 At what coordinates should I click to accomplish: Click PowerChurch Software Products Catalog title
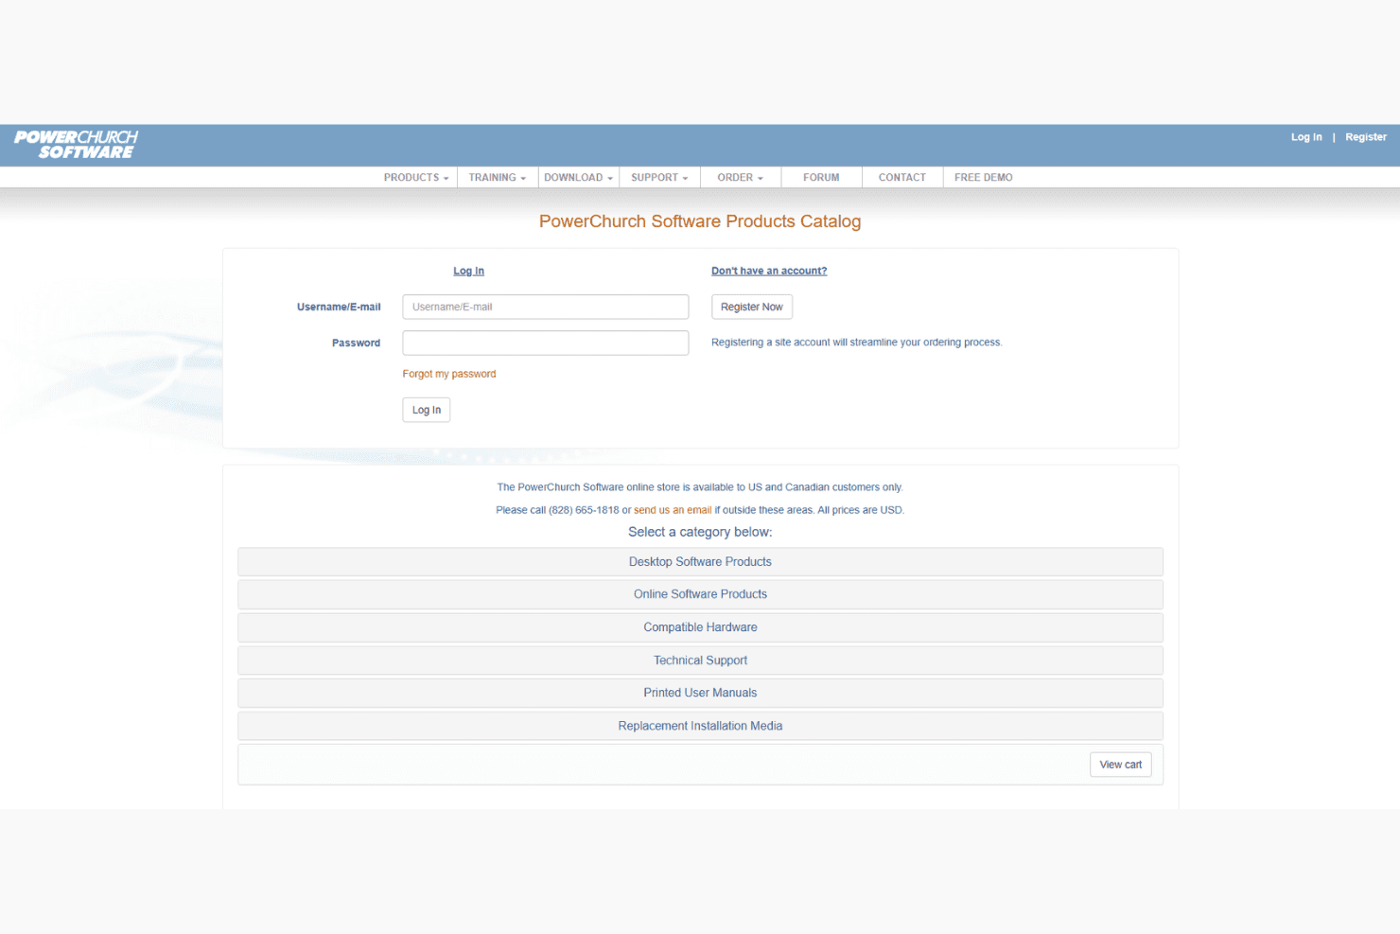point(700,221)
